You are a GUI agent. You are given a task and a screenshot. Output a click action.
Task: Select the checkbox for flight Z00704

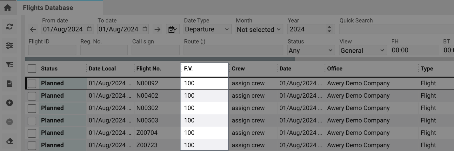[32, 133]
